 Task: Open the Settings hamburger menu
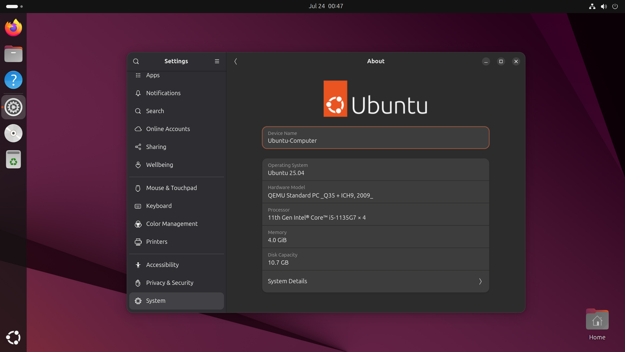coord(217,61)
